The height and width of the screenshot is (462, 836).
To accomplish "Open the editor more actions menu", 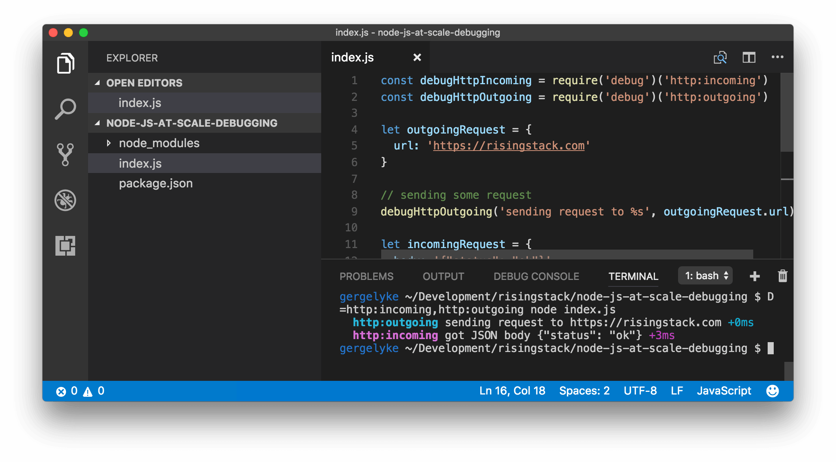I will coord(777,57).
